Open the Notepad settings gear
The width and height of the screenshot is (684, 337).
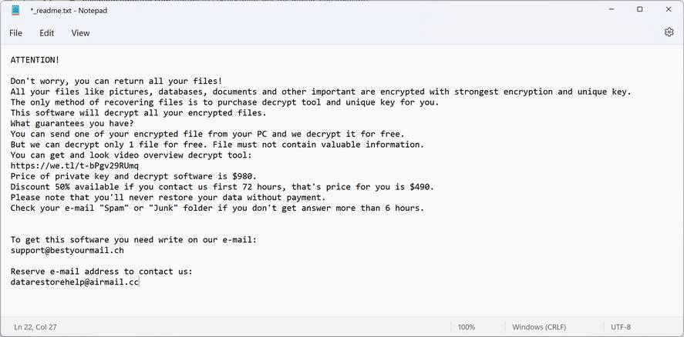coord(669,32)
